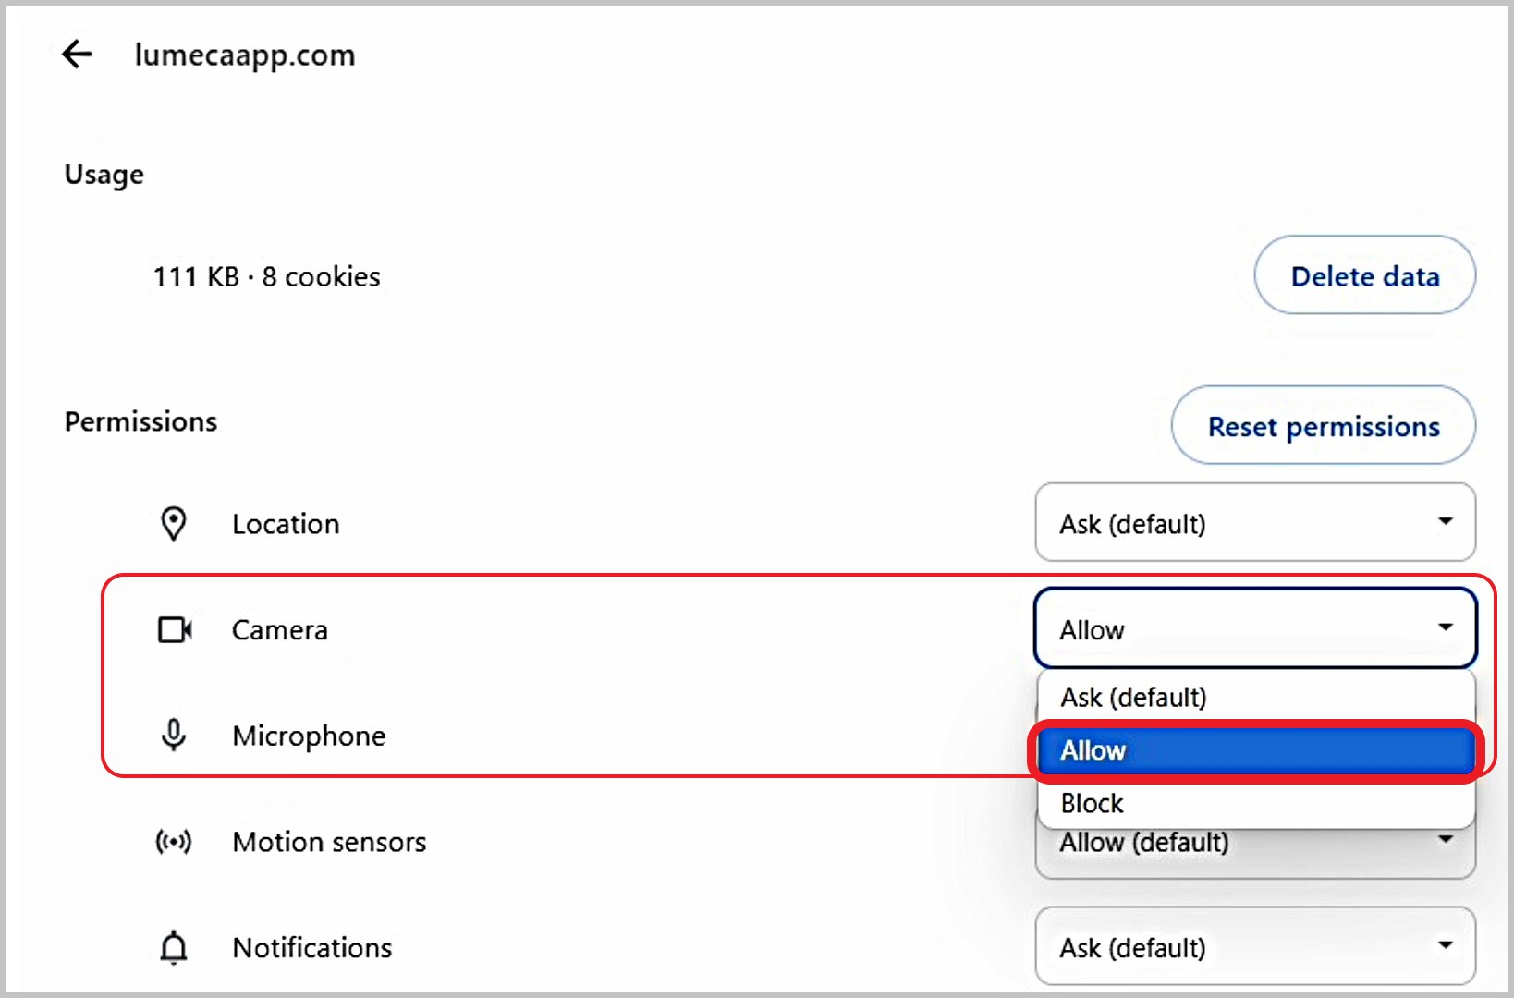
Task: Click the lumecaapp.com site title
Action: coord(245,55)
